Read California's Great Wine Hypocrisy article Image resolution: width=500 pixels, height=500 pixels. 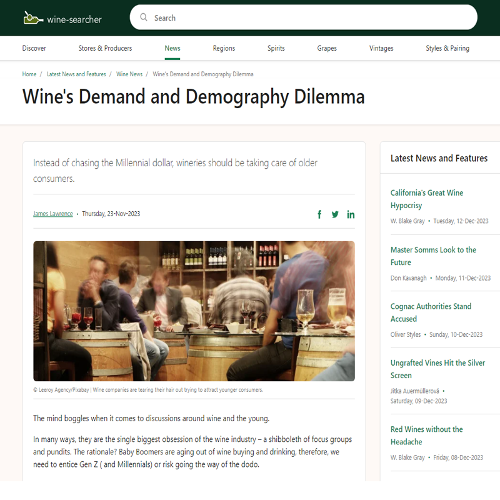coord(427,199)
